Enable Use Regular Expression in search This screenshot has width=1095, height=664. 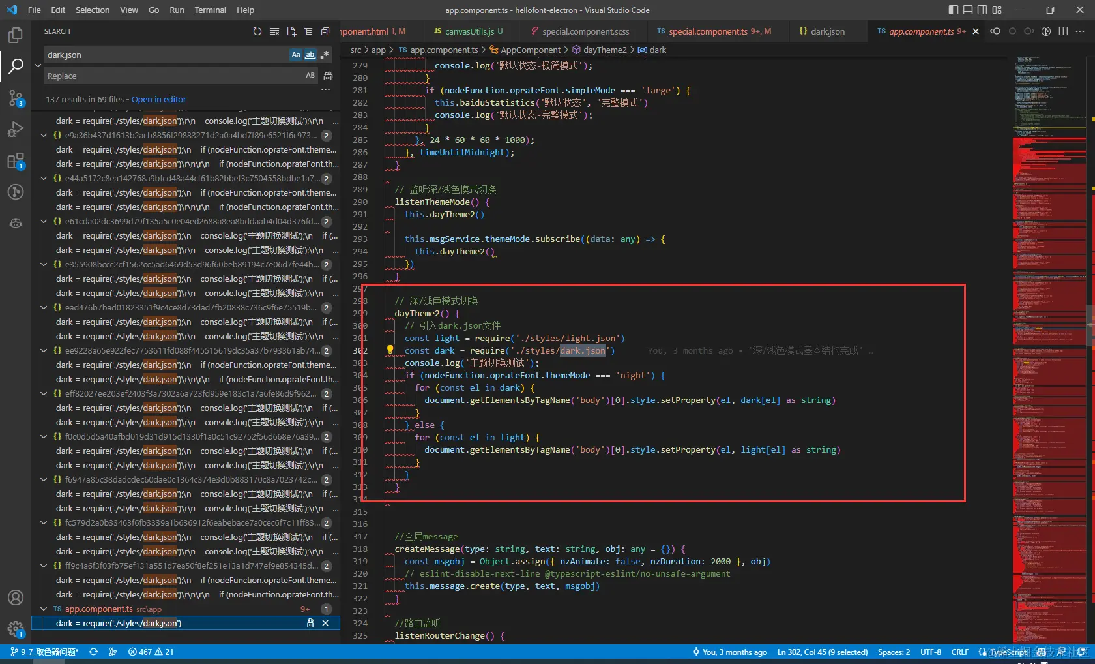(325, 55)
